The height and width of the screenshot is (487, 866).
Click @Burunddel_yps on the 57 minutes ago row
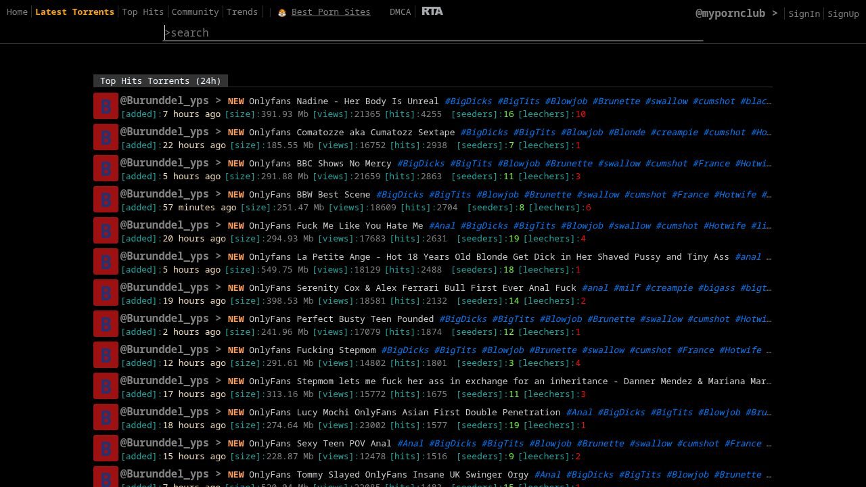pyautogui.click(x=164, y=194)
